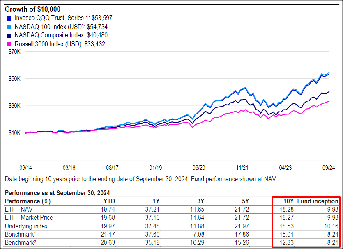
Task: Click legend text 'NASDAQ-100 Index (USD): $54,734'
Action: point(61,27)
